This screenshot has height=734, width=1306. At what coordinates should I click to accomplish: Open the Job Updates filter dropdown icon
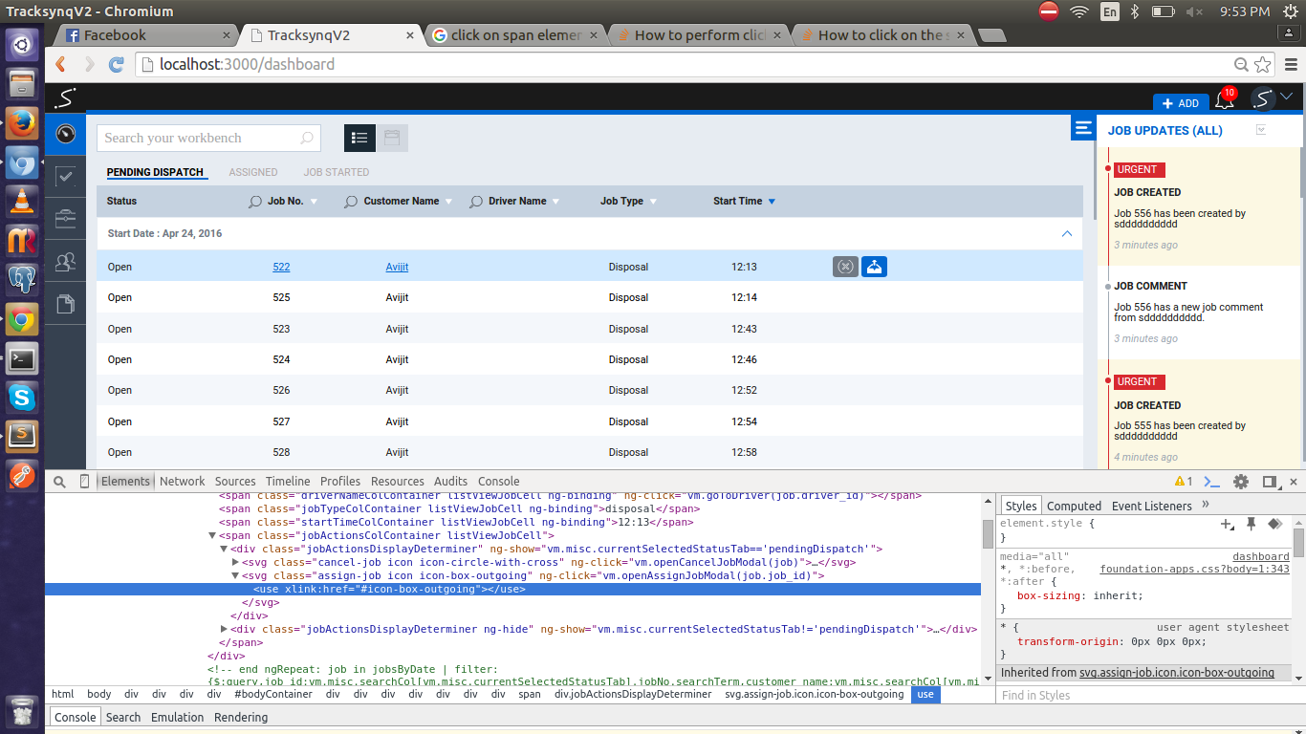pos(1260,130)
